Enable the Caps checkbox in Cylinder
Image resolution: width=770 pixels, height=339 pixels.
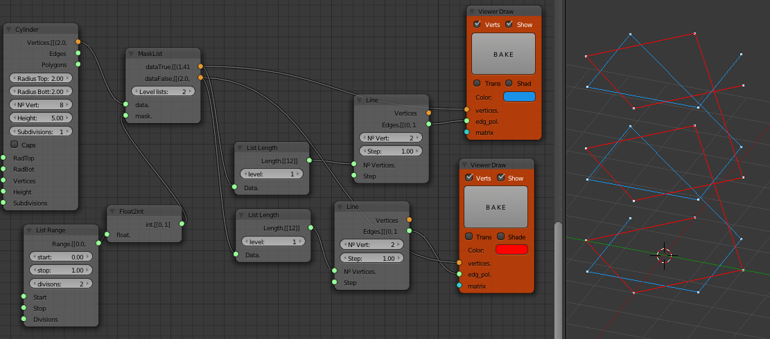(15, 145)
